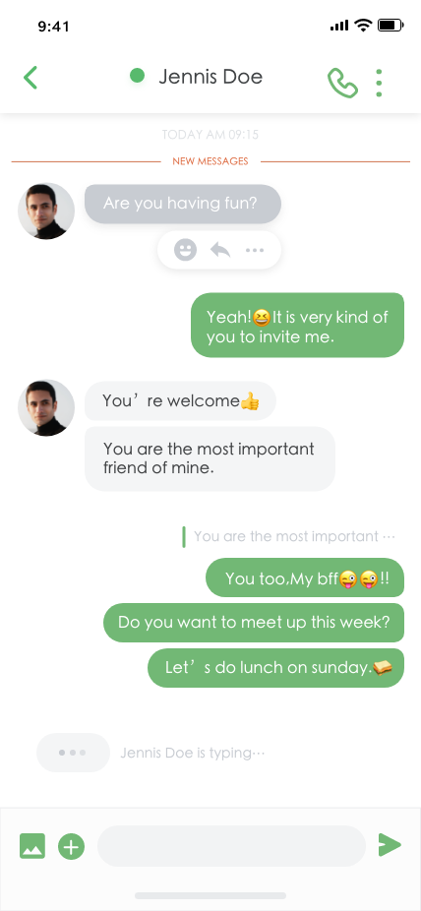Image resolution: width=421 pixels, height=911 pixels.
Task: Tap the typing indicator bubble with dots
Action: (x=73, y=753)
